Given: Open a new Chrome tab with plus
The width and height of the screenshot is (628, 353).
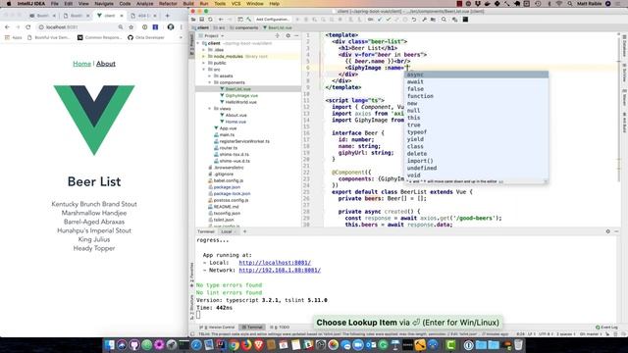Looking at the screenshot, I should pyautogui.click(x=168, y=16).
